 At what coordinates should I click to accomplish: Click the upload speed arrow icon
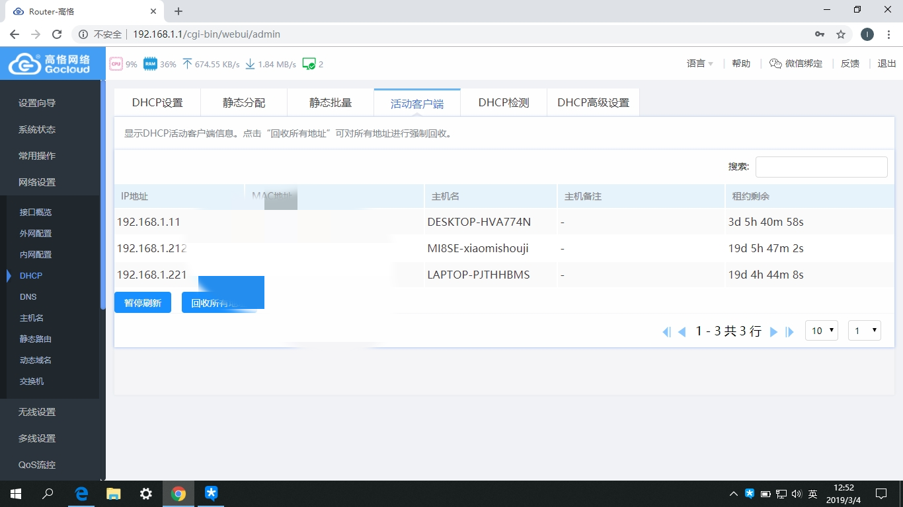click(x=187, y=64)
